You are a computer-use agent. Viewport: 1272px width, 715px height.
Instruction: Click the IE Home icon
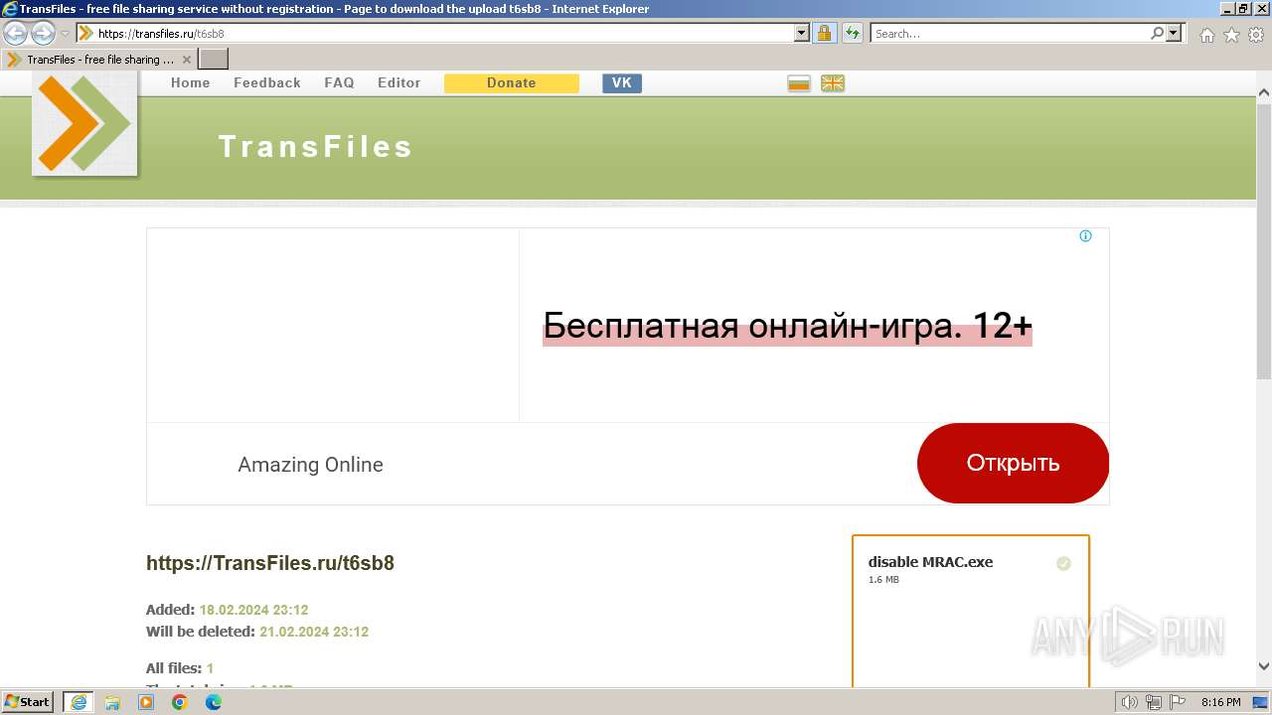click(1207, 35)
